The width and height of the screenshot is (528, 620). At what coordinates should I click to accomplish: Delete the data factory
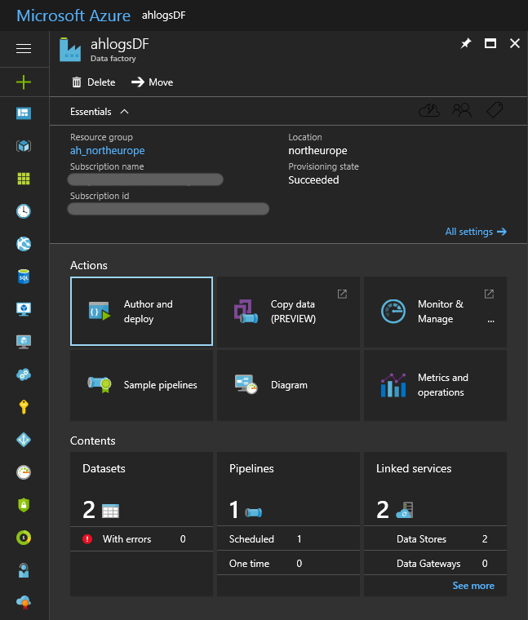[94, 82]
